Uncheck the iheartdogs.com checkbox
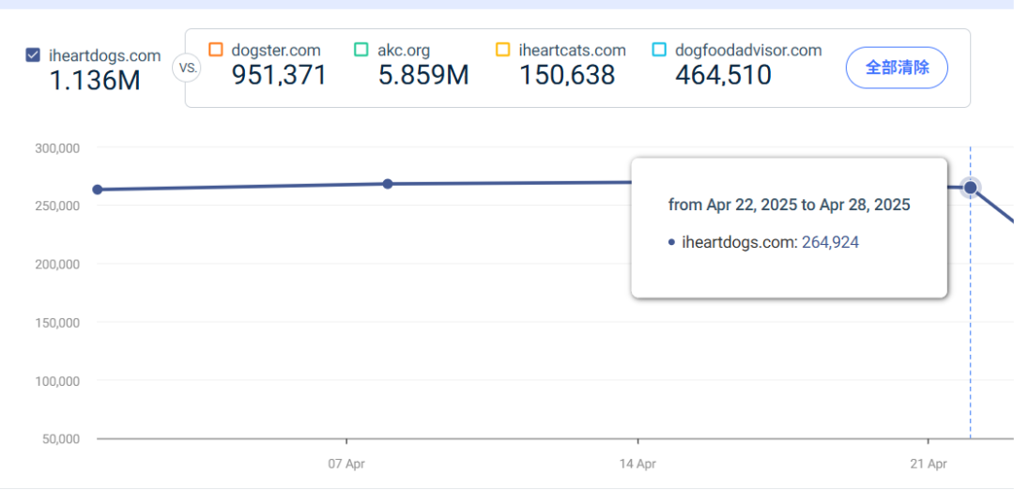Screen dimensions: 1014x490 [x=33, y=55]
